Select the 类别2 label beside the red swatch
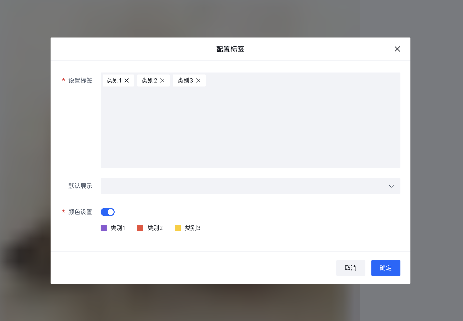 [x=155, y=228]
